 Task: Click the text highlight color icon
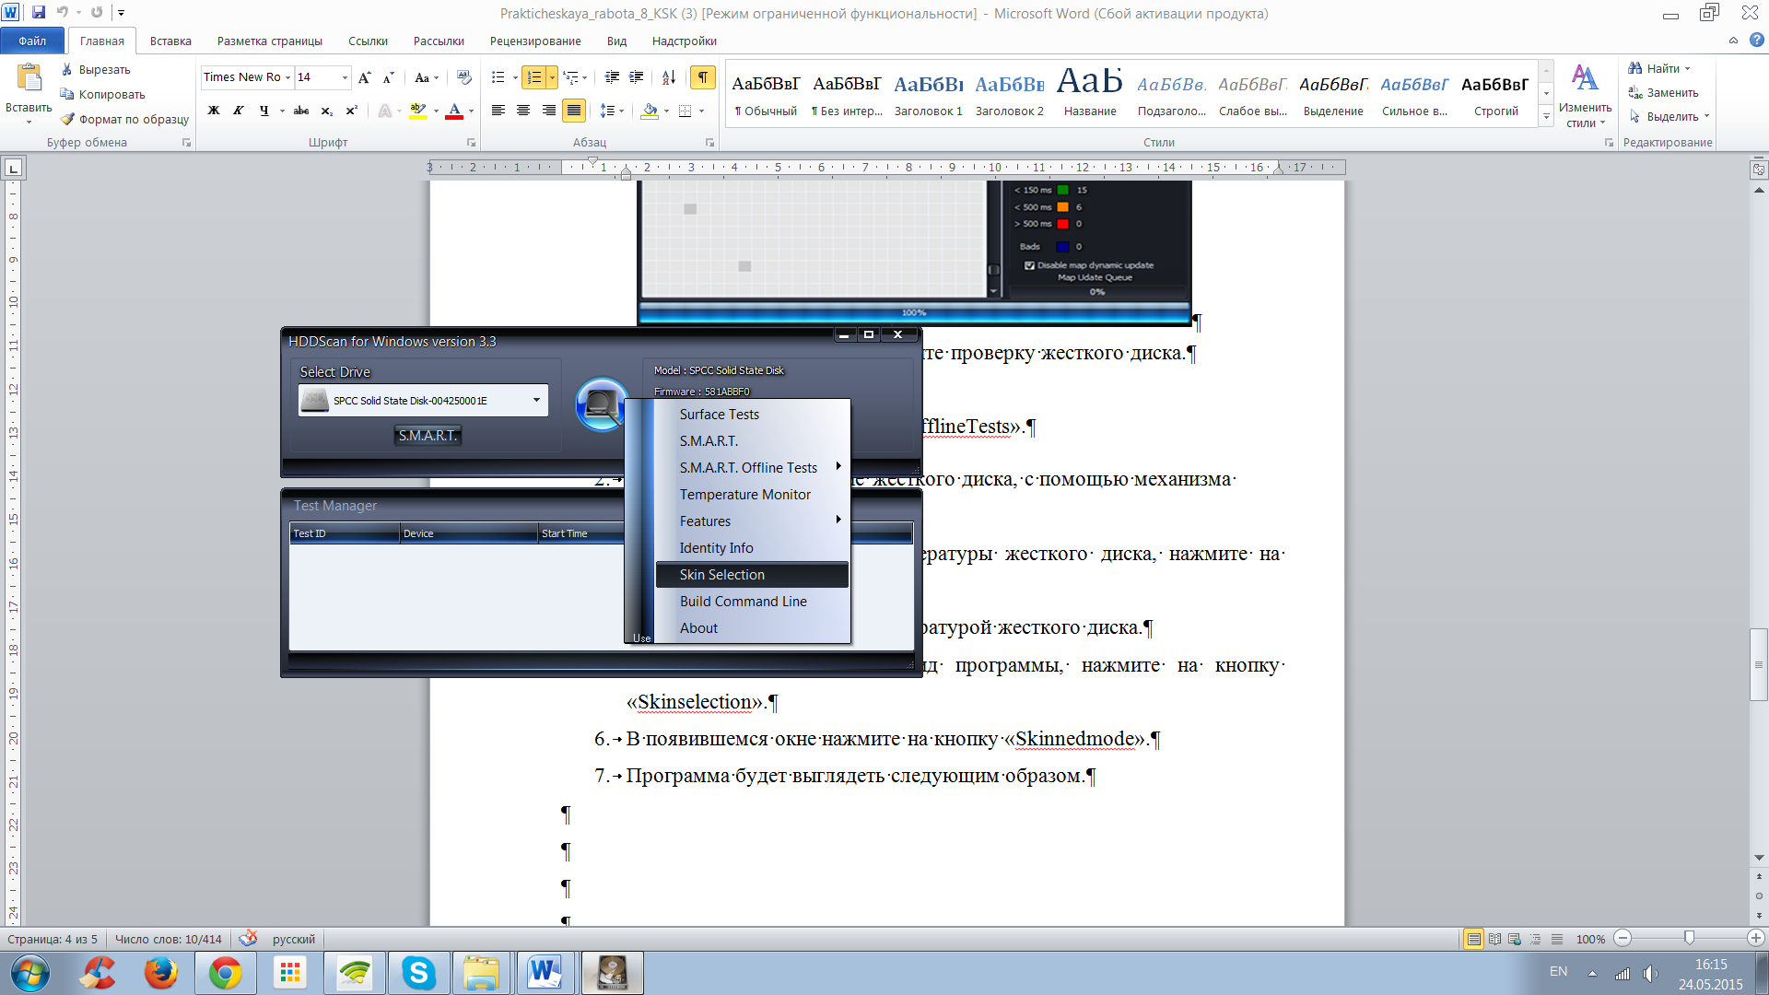coord(417,111)
